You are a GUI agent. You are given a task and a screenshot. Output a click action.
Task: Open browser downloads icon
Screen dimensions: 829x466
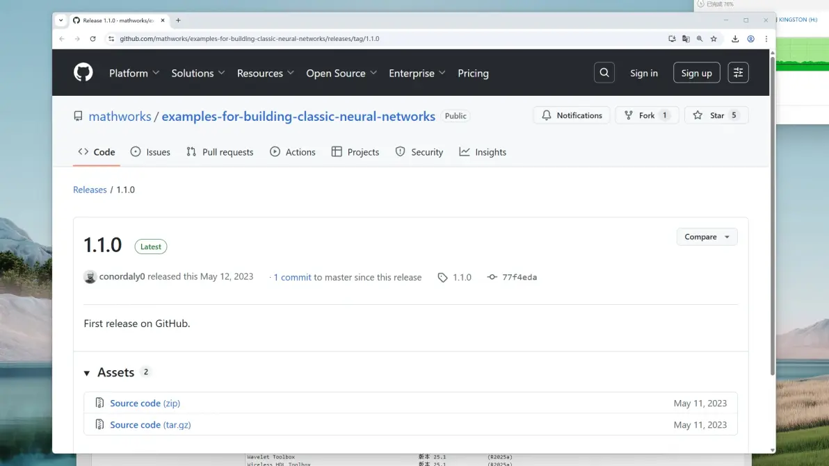pos(735,38)
